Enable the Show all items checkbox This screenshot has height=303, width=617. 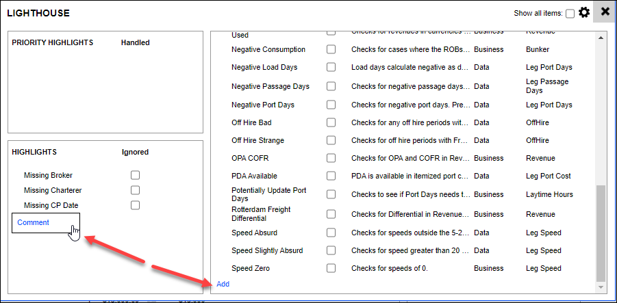coord(570,14)
